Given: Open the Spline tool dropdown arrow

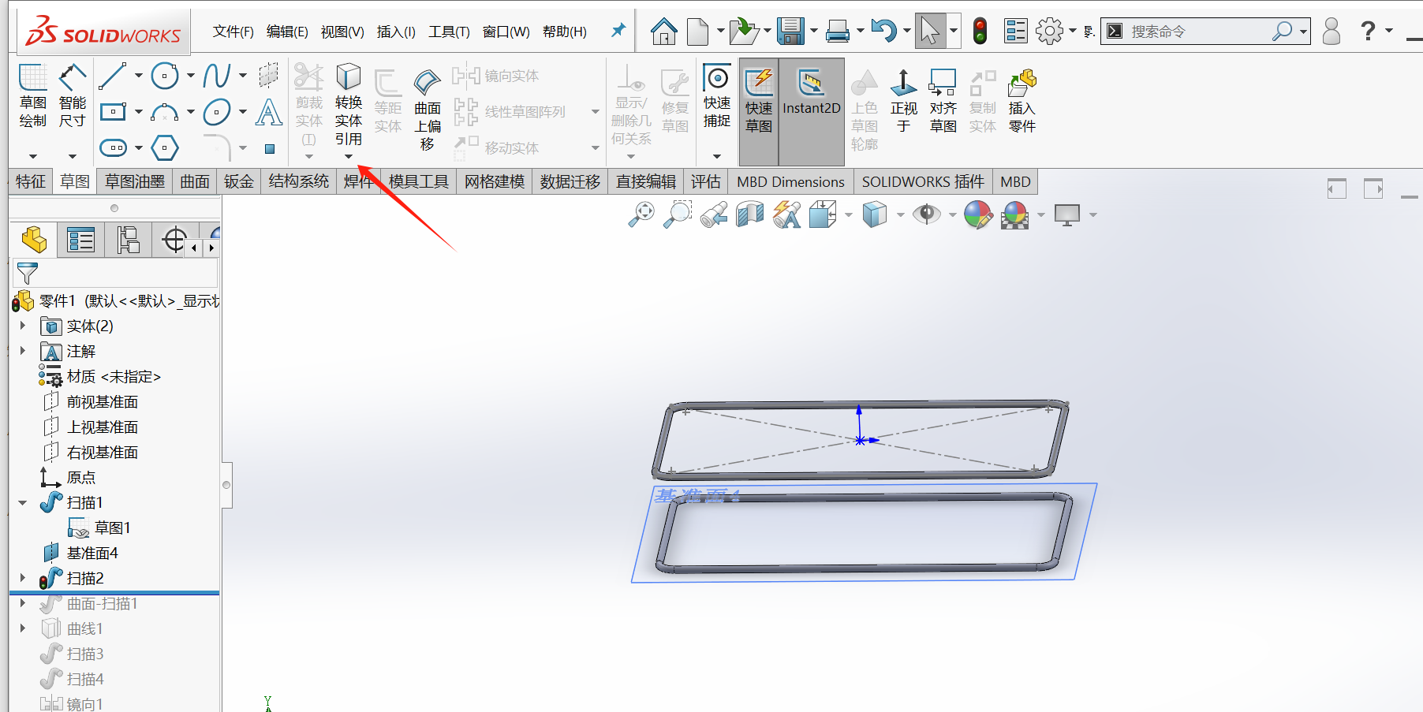Looking at the screenshot, I should [x=242, y=76].
